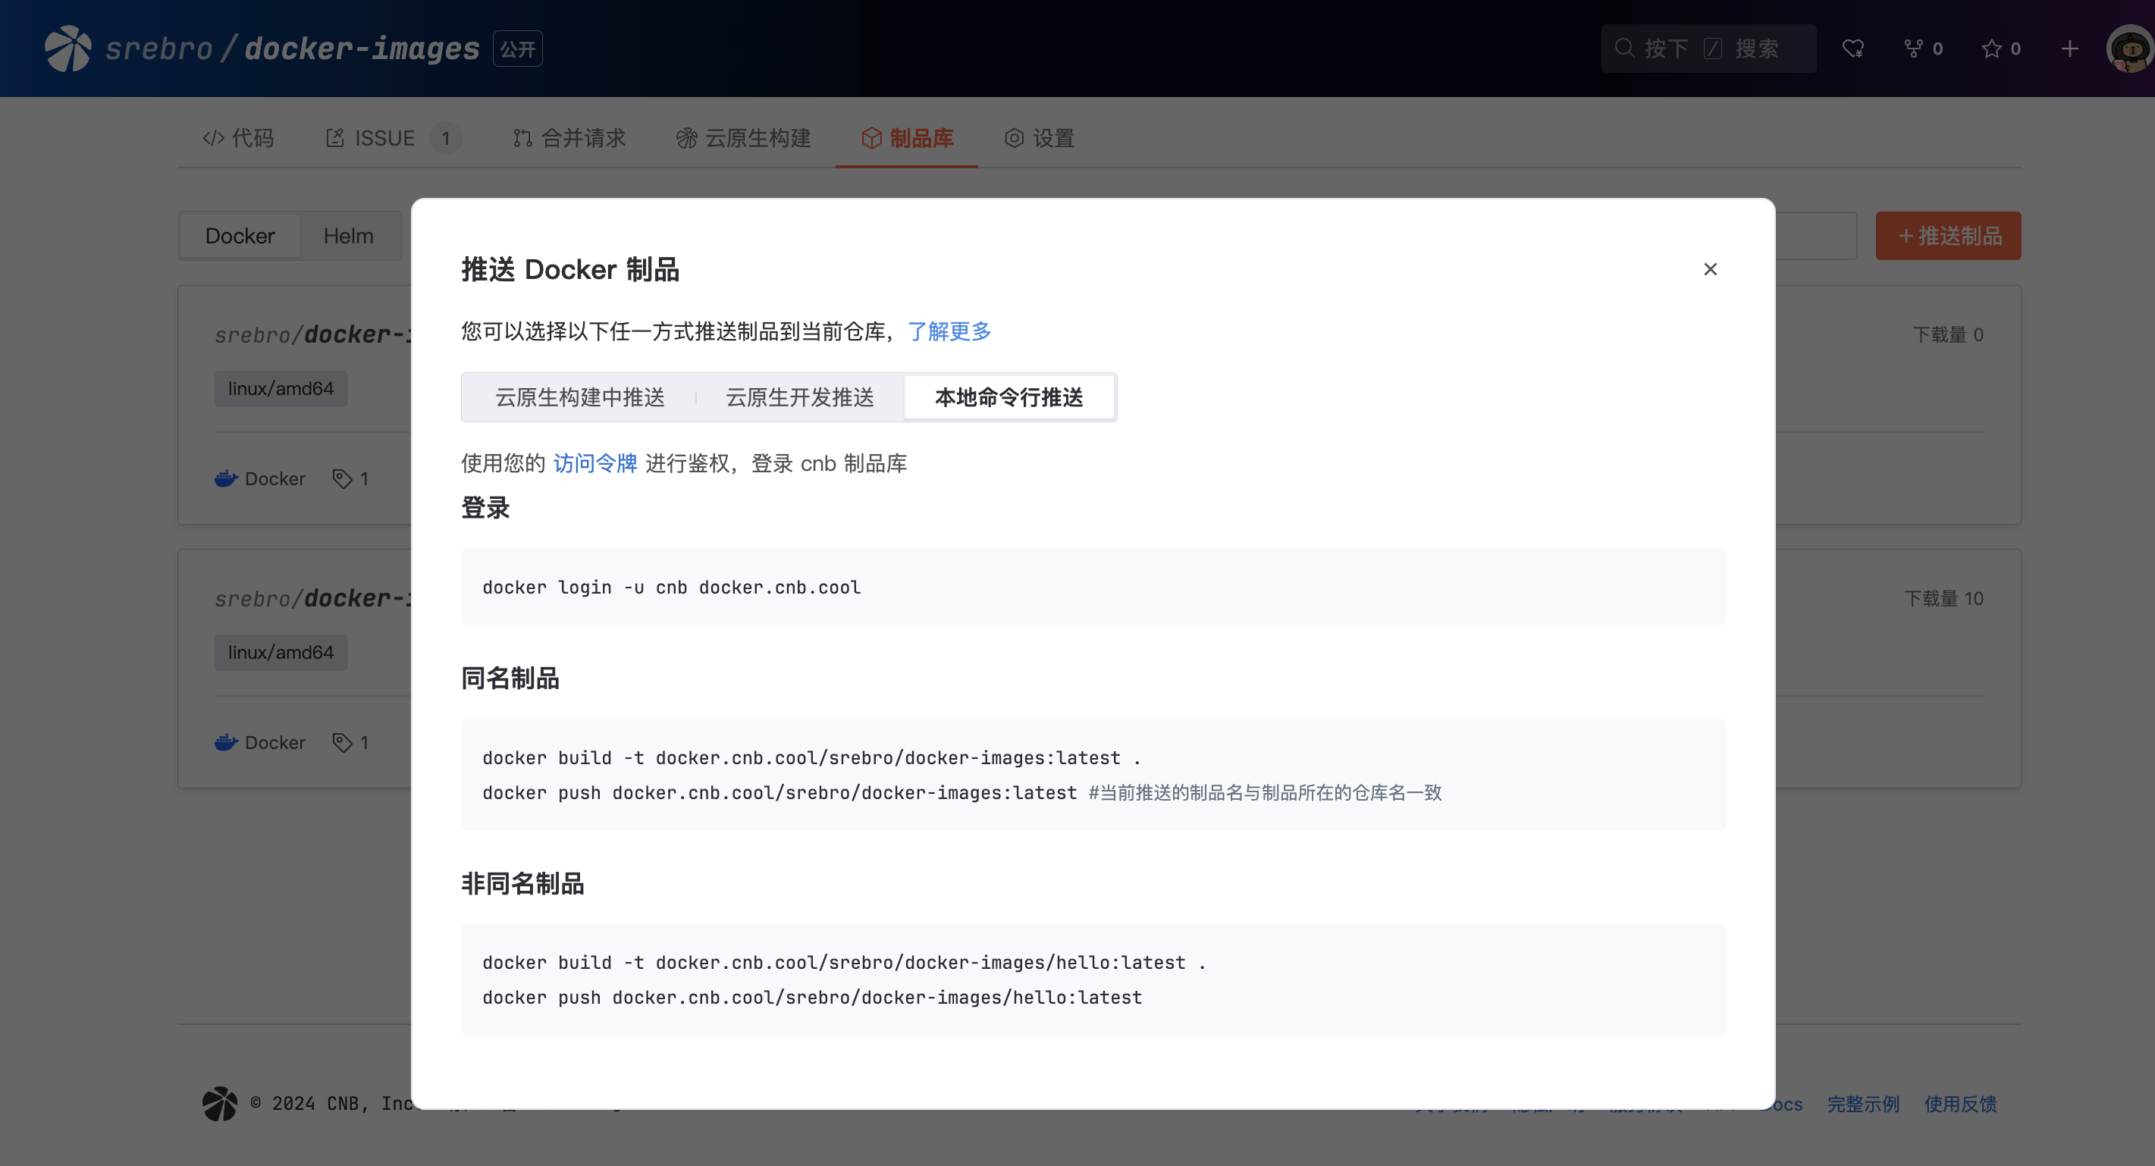Click the Docker whale icon on the artifact card
Screen dimensions: 2155x1166
coord(225,478)
